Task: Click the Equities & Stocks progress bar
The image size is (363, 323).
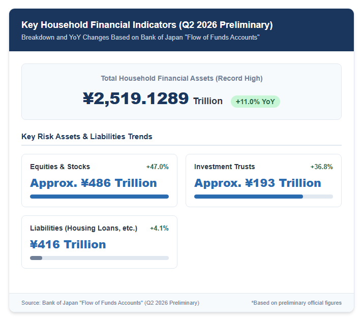Action: click(x=99, y=197)
